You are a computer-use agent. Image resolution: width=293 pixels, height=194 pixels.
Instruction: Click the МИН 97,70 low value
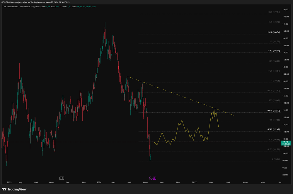tap(67, 6)
